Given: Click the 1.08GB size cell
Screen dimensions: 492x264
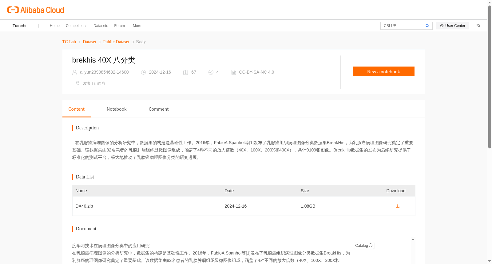Looking at the screenshot, I should click(x=308, y=206).
